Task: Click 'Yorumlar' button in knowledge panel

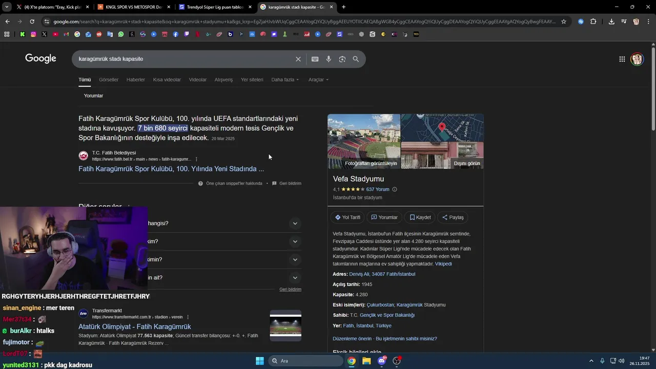Action: tap(384, 217)
